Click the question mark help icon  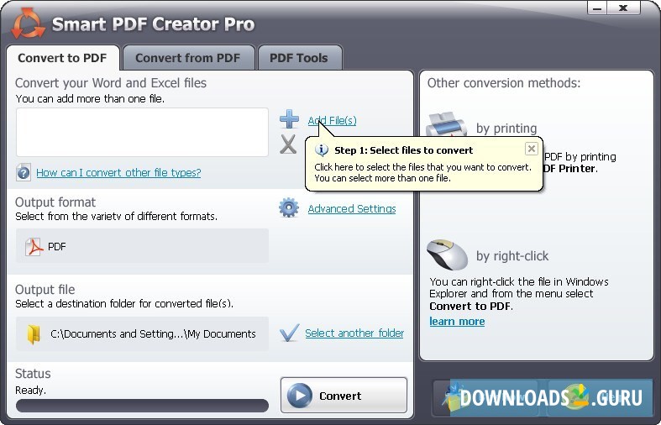click(24, 172)
